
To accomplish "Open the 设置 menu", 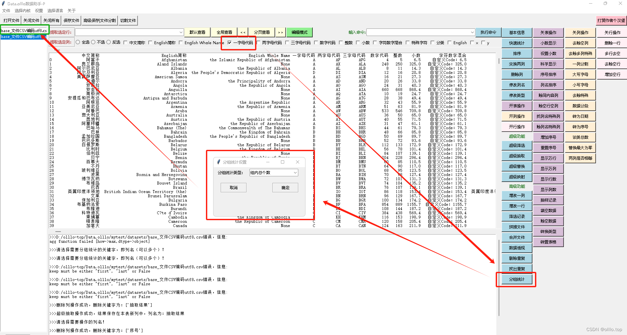I will coord(39,10).
